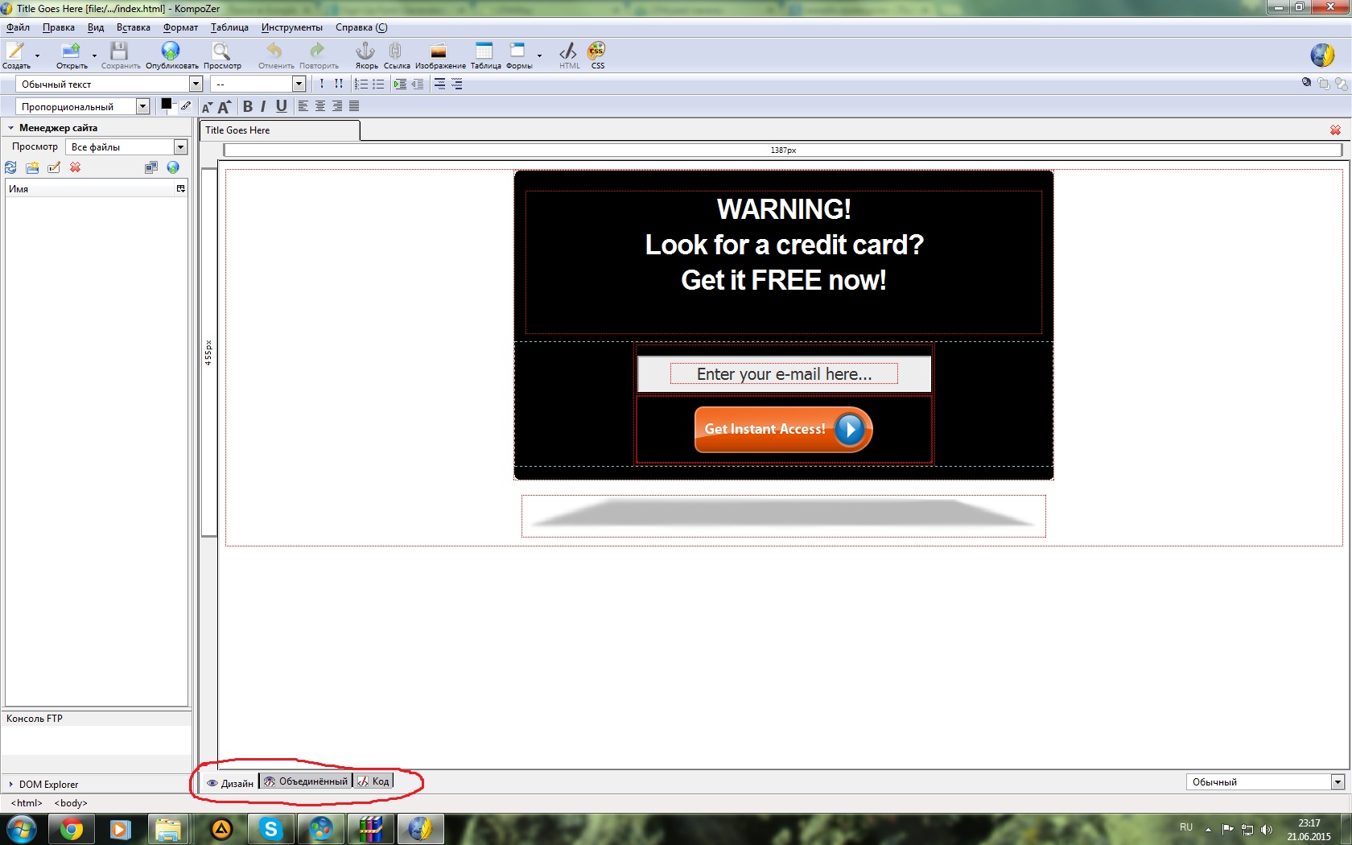This screenshot has height=845, width=1352.
Task: Insert a table with Таблица icon
Action: (x=484, y=51)
